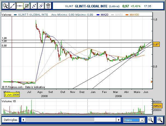Click the (Lisboa) exchange label
Screen dimensions: 166x126
click(114, 6)
